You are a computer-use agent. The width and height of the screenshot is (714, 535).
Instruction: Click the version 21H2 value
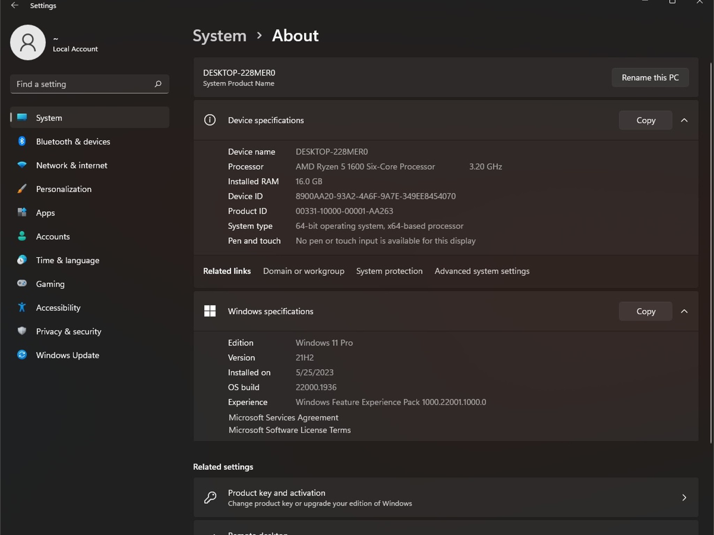(305, 358)
